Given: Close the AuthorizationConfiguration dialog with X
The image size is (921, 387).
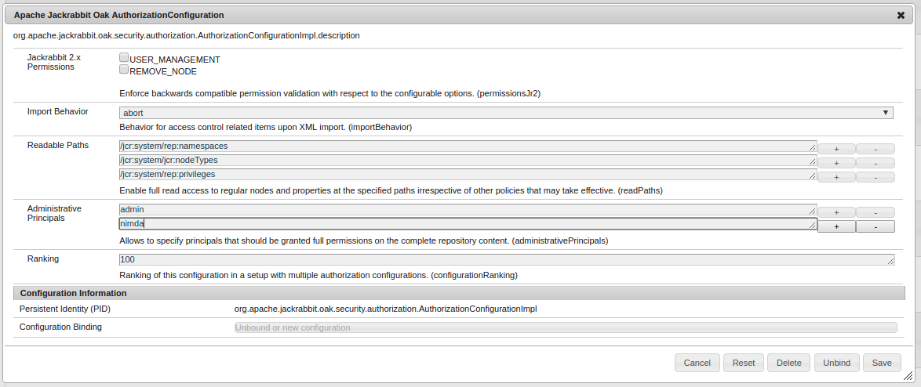Looking at the screenshot, I should pyautogui.click(x=901, y=15).
